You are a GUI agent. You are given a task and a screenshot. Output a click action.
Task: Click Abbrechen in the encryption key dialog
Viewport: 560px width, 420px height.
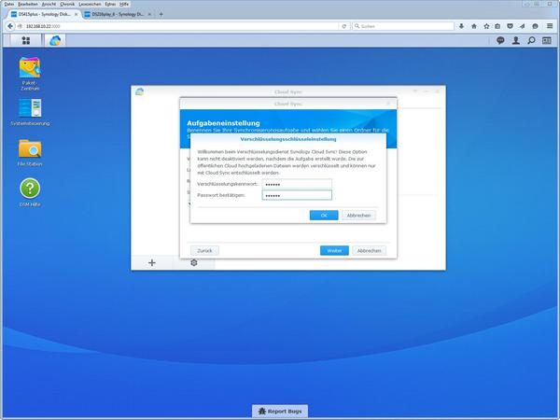358,216
